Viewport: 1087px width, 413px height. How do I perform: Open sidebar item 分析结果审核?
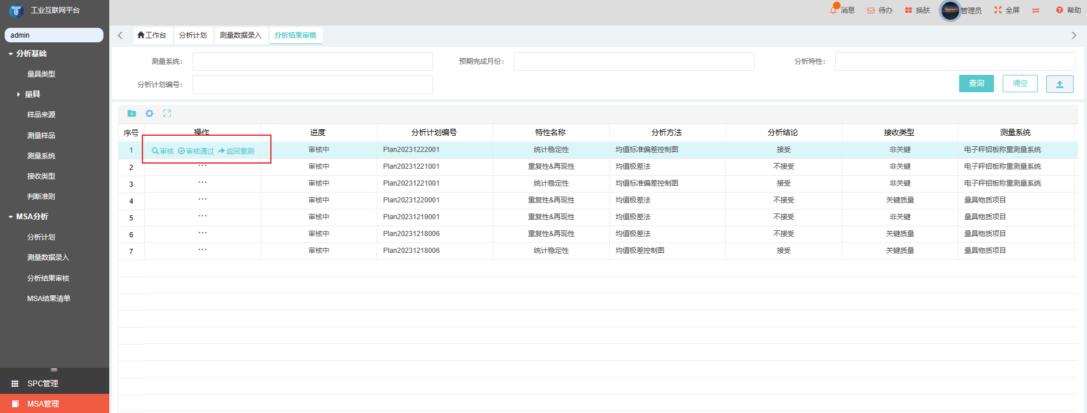coord(48,278)
